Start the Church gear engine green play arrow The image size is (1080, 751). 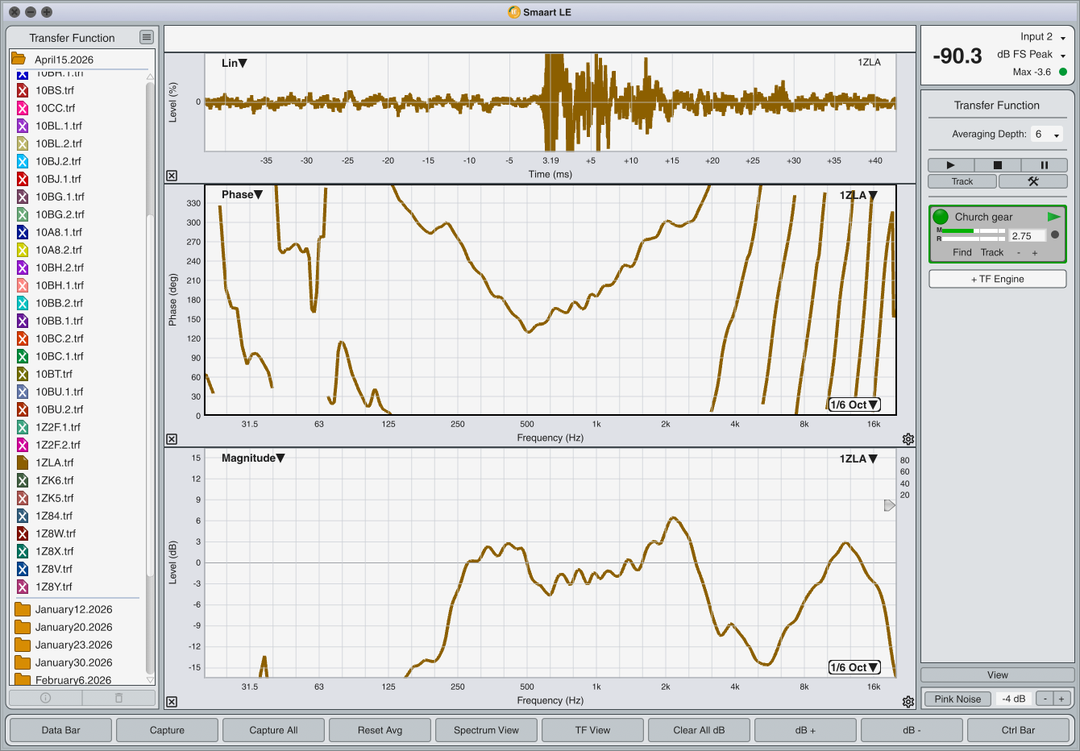pyautogui.click(x=1053, y=217)
